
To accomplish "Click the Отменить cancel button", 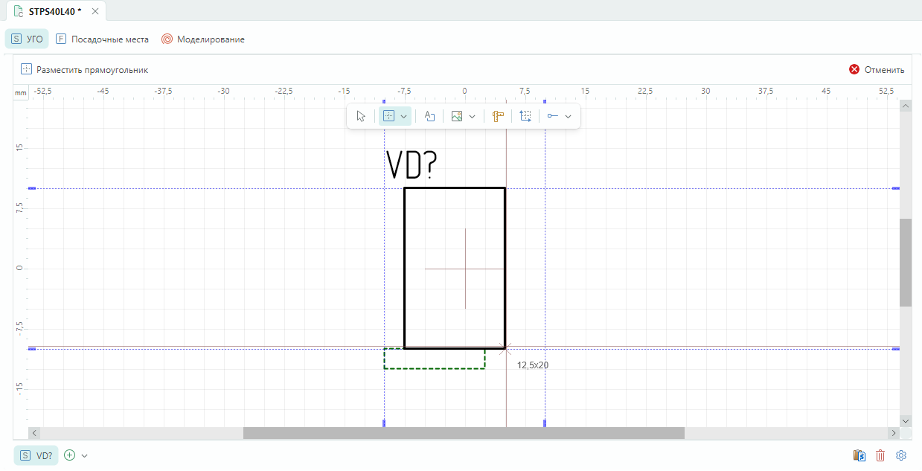I will tap(877, 70).
